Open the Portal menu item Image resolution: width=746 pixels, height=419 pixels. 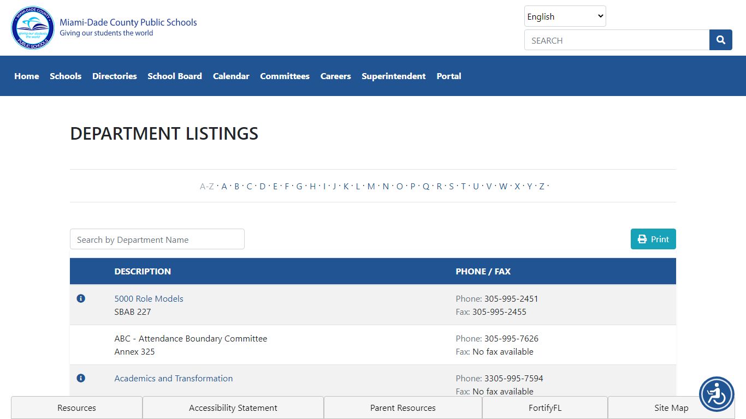pos(449,76)
